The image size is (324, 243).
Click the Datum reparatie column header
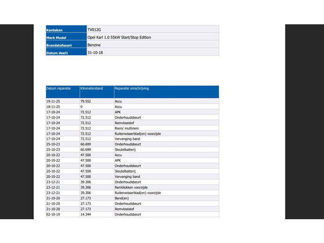[62, 89]
